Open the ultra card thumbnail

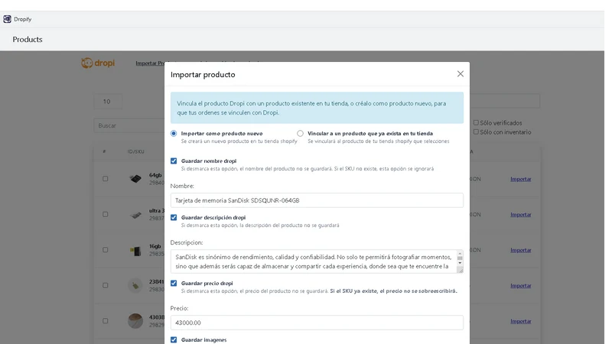(135, 215)
